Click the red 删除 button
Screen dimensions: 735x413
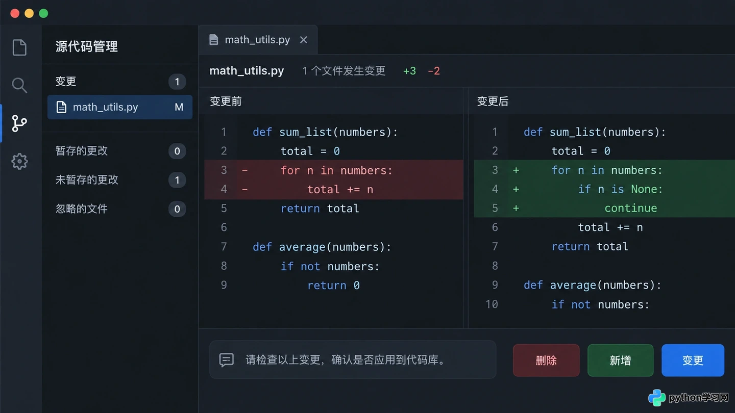click(546, 360)
